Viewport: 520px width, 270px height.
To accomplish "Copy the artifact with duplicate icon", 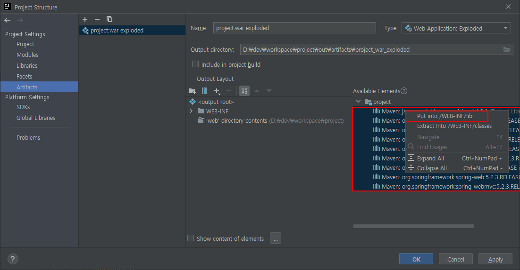I will (109, 19).
